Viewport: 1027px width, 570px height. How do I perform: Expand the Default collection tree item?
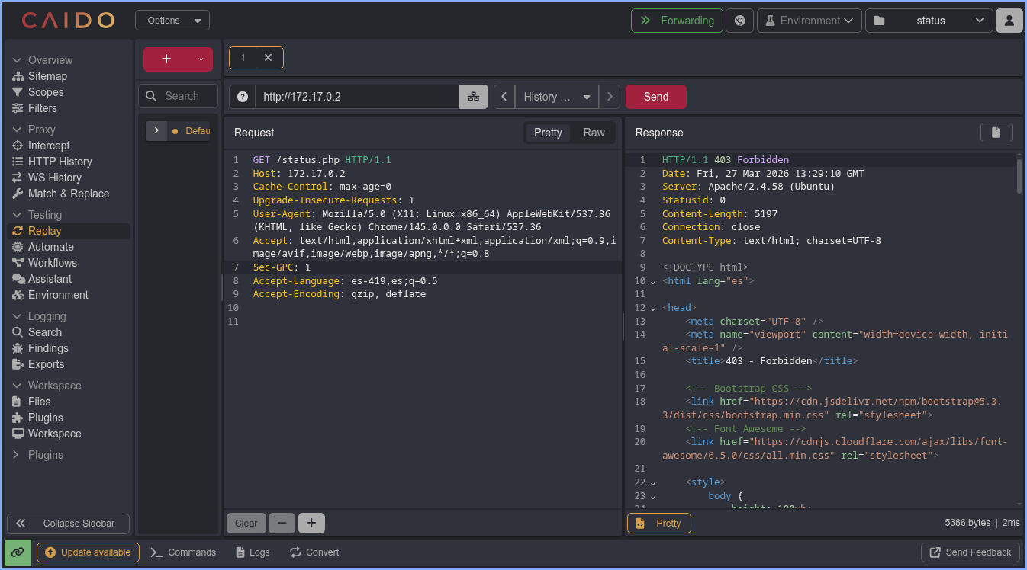click(156, 131)
